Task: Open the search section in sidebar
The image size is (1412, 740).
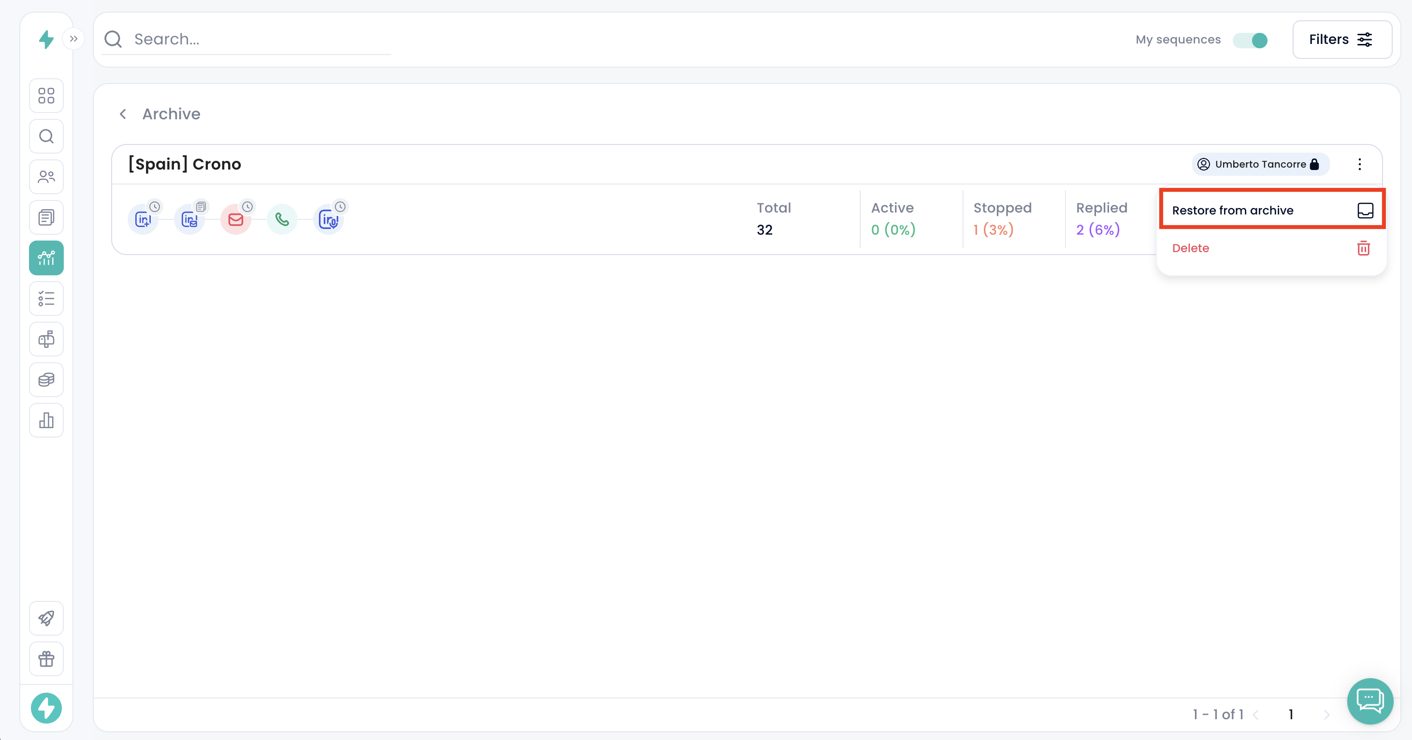Action: pyautogui.click(x=46, y=136)
